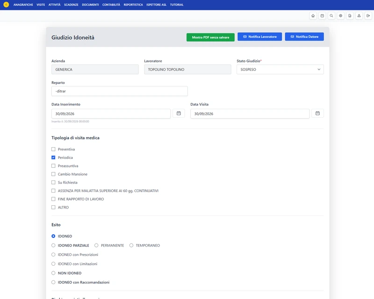The height and width of the screenshot is (299, 374).
Task: Click the Data Visita date field
Action: 250,113
